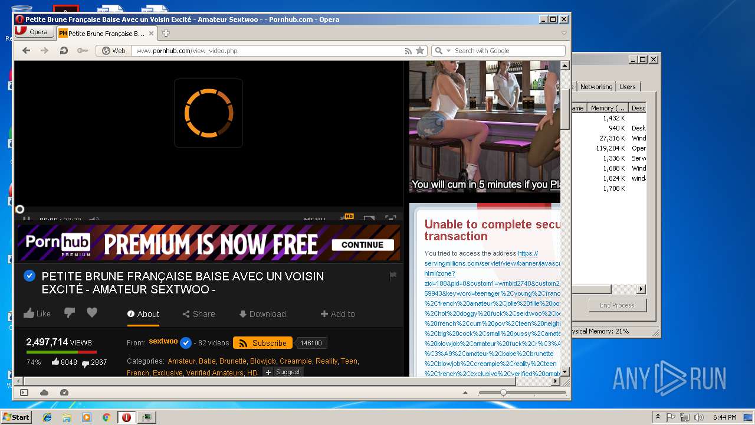Adjust the Opera zoom slider handle
The width and height of the screenshot is (755, 425).
tap(503, 393)
